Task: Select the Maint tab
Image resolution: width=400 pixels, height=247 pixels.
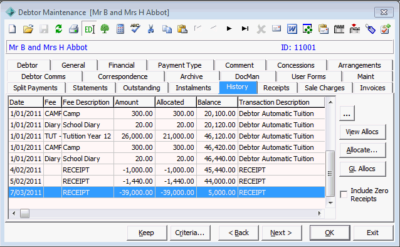Action: coord(366,76)
